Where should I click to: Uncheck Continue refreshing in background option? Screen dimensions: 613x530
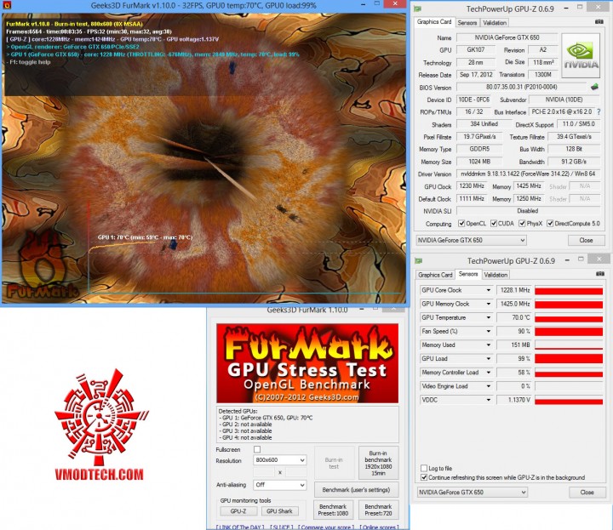point(424,477)
